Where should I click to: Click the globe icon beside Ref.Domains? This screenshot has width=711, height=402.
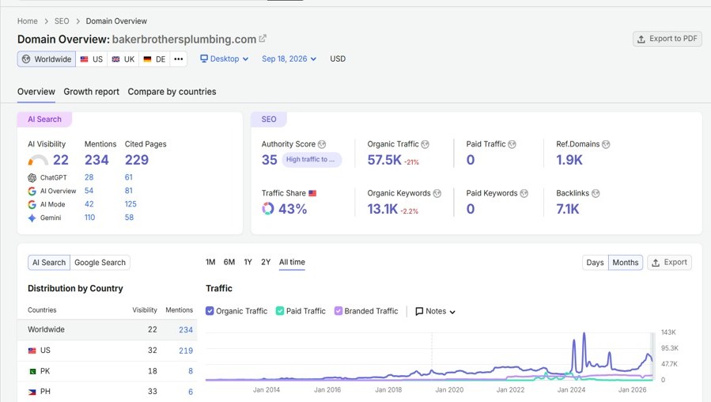coord(606,144)
